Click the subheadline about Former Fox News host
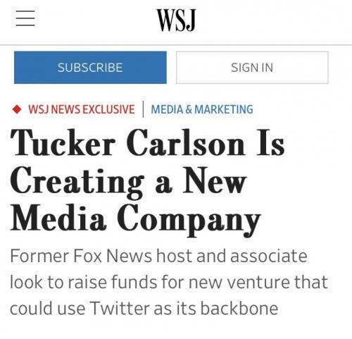 pos(169,282)
